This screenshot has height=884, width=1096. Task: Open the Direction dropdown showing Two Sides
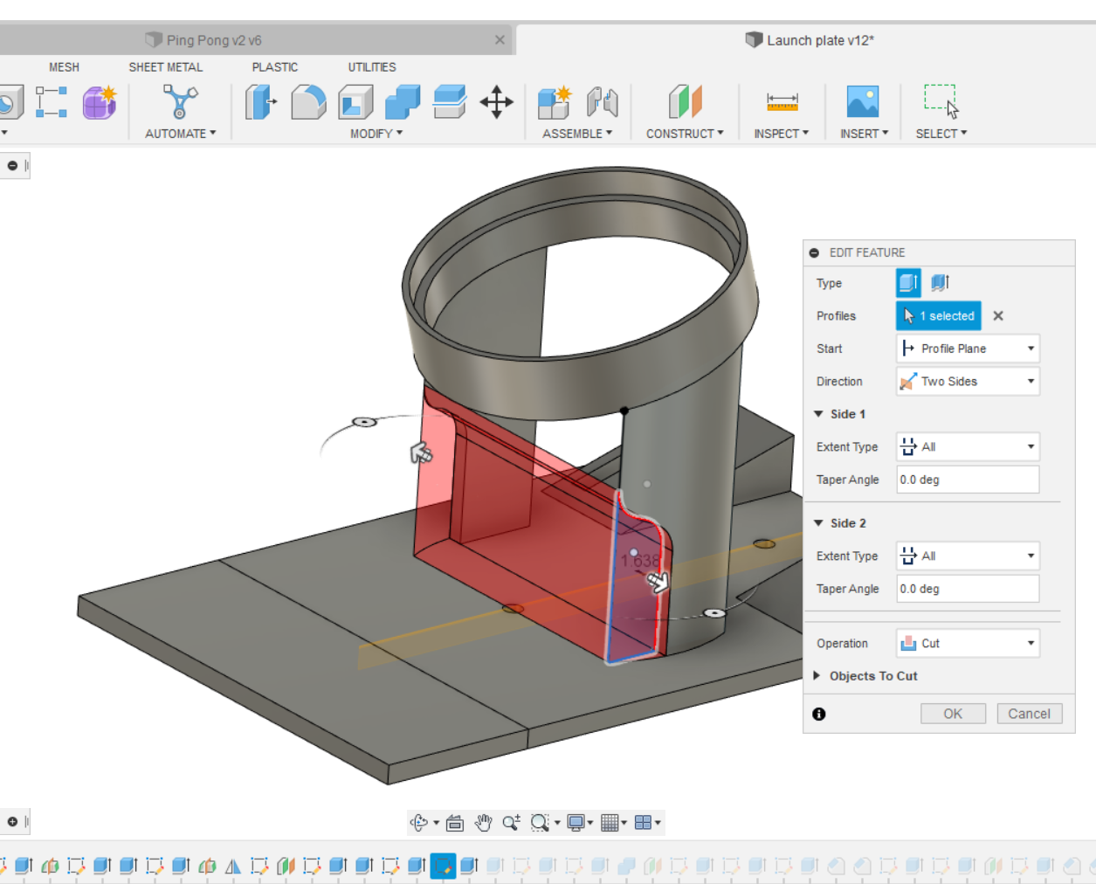point(968,382)
